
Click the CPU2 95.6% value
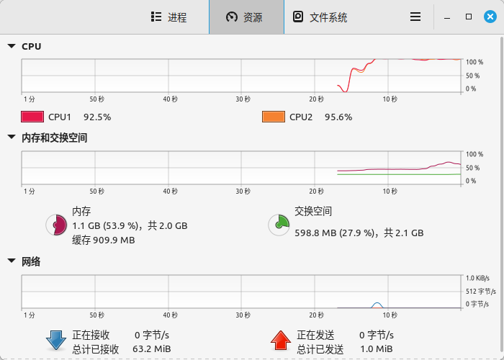coord(338,117)
